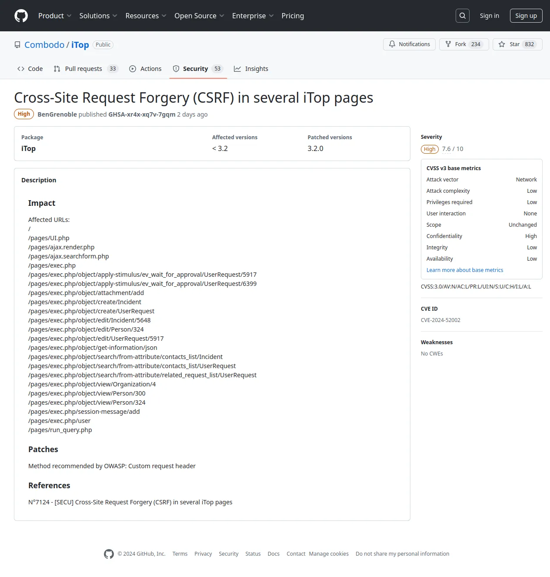Click the High badge under Severity

pos(430,149)
